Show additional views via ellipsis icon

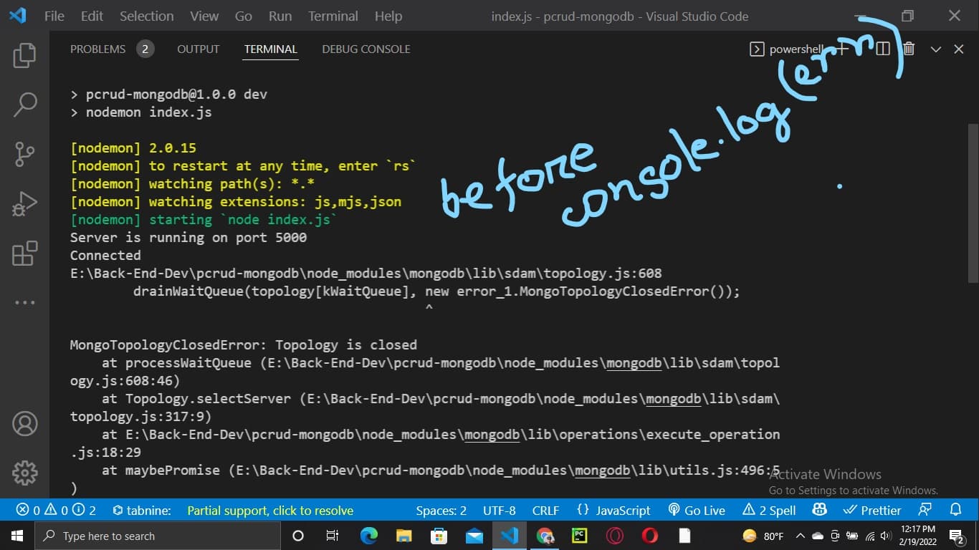(x=24, y=303)
